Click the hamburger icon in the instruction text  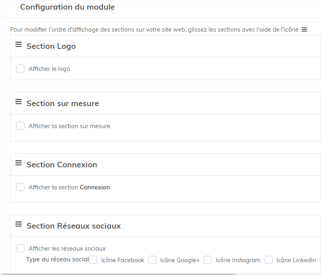304,30
